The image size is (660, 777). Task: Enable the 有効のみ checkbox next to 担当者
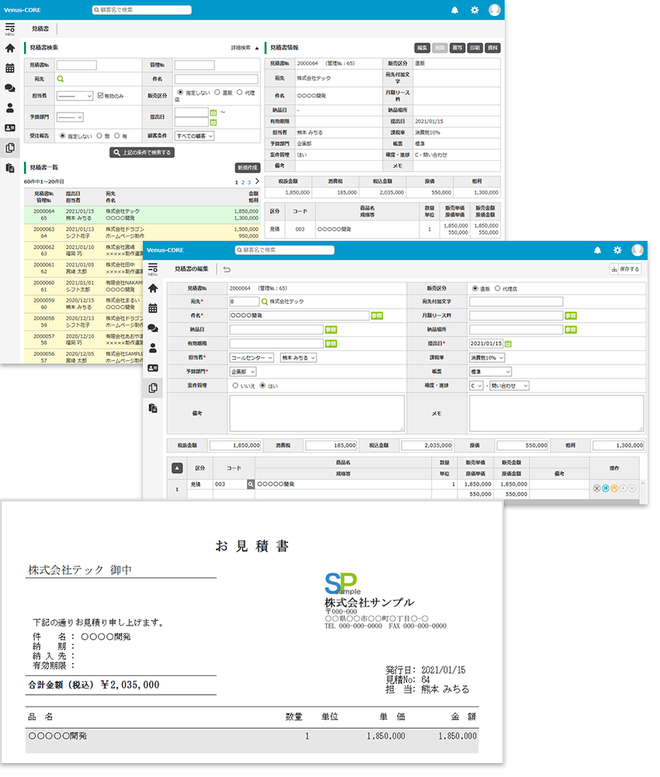[x=100, y=95]
